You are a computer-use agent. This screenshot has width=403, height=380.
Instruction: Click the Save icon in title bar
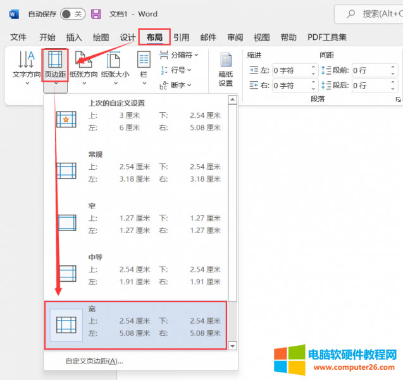point(96,13)
